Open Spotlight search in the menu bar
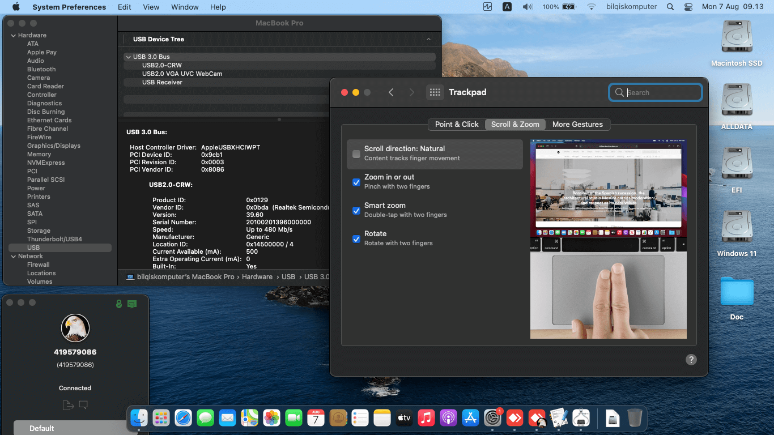This screenshot has height=435, width=774. click(x=670, y=7)
